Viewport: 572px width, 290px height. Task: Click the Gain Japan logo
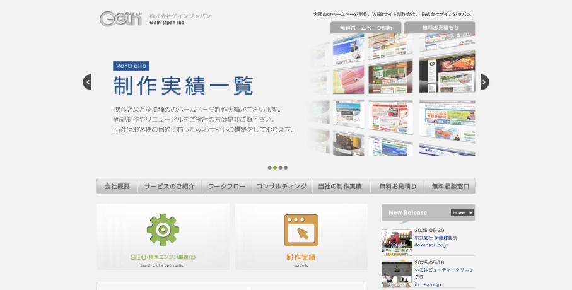(120, 19)
